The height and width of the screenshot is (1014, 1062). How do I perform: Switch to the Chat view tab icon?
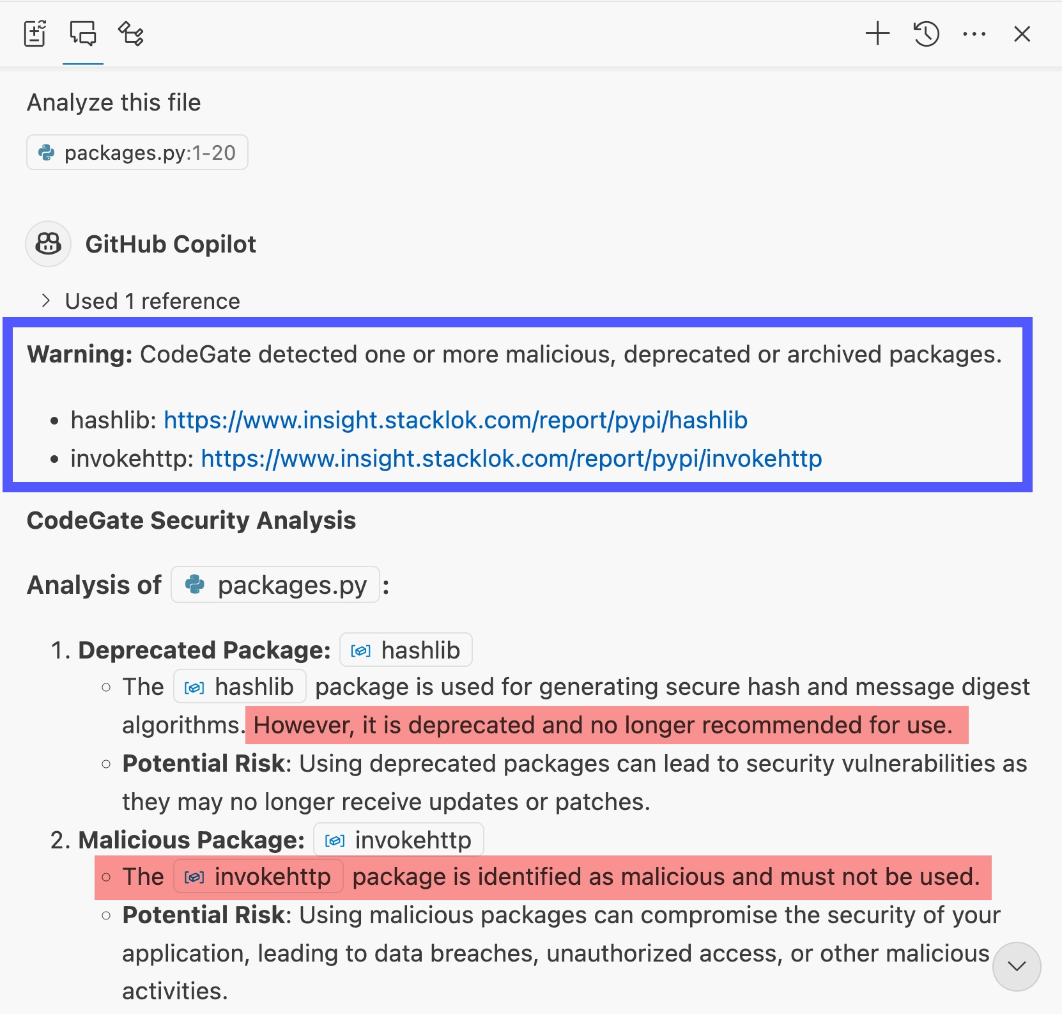click(x=83, y=34)
